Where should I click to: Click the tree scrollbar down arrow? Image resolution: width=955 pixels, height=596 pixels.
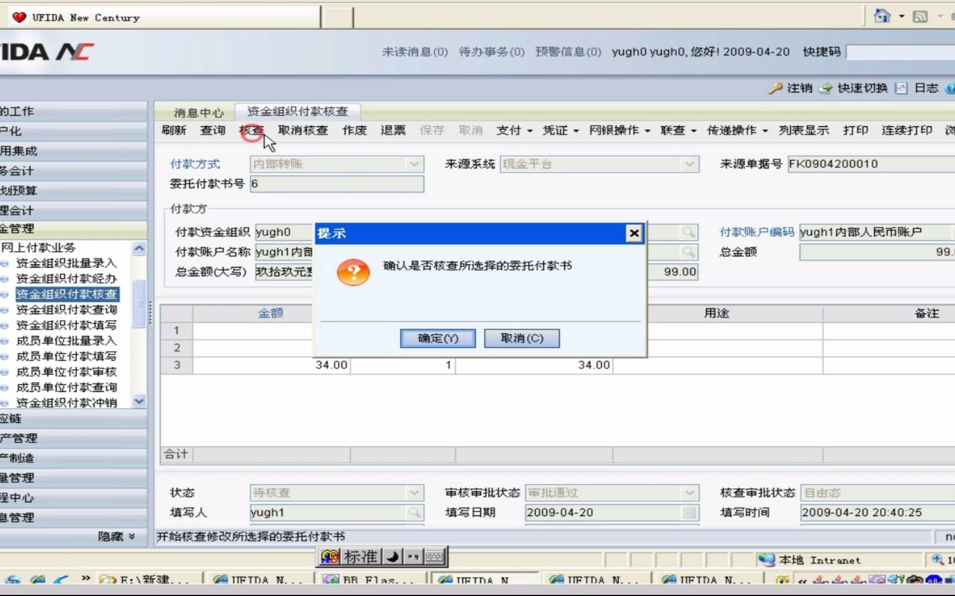[x=139, y=401]
